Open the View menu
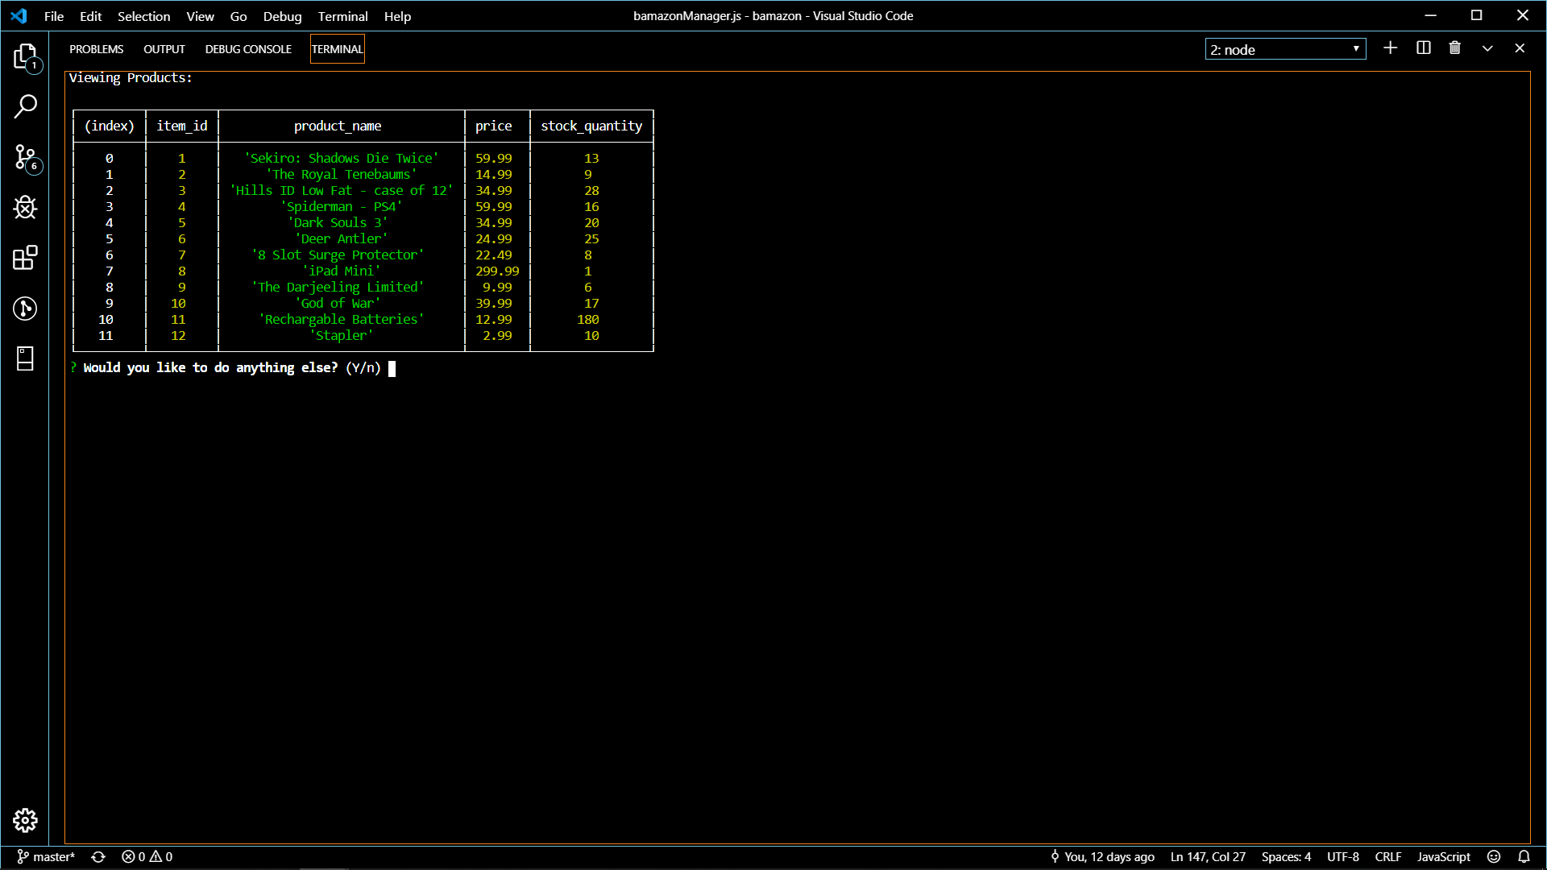Screen dimensions: 1547x870 tap(201, 16)
